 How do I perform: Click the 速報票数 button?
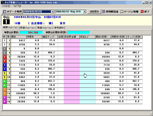click(94, 11)
